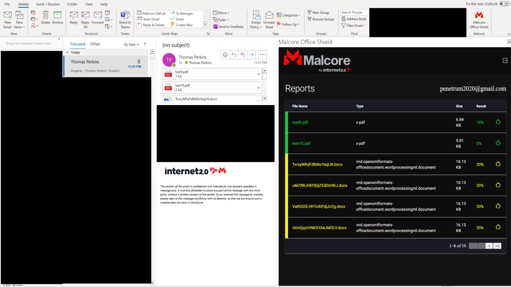Go to next page of reports

(489, 246)
